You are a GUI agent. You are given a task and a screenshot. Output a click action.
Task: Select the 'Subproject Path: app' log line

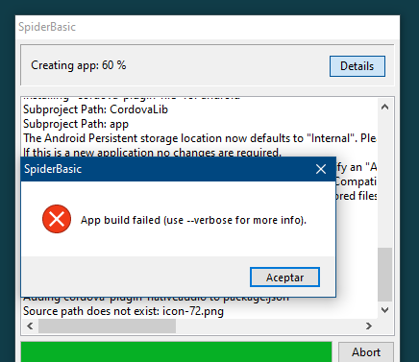(76, 124)
